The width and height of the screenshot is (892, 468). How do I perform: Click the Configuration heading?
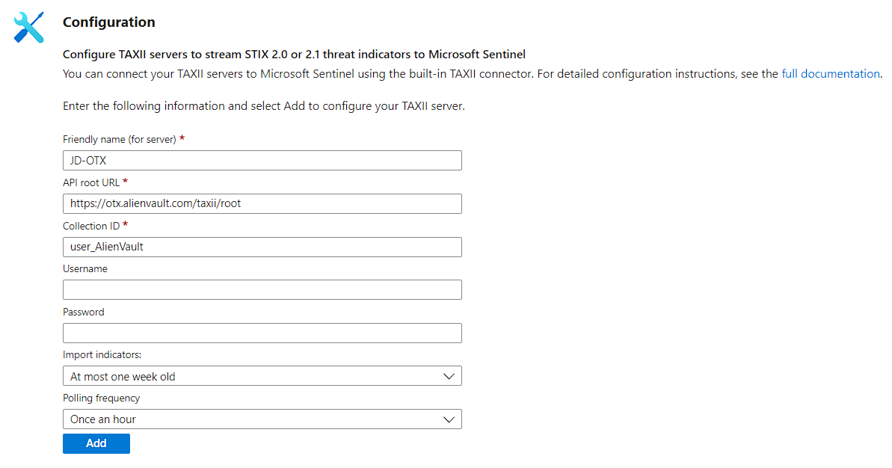tap(109, 22)
